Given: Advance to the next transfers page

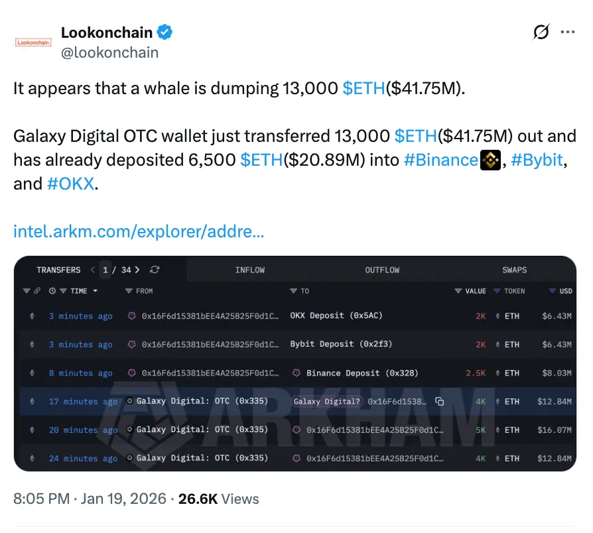Looking at the screenshot, I should [x=137, y=270].
